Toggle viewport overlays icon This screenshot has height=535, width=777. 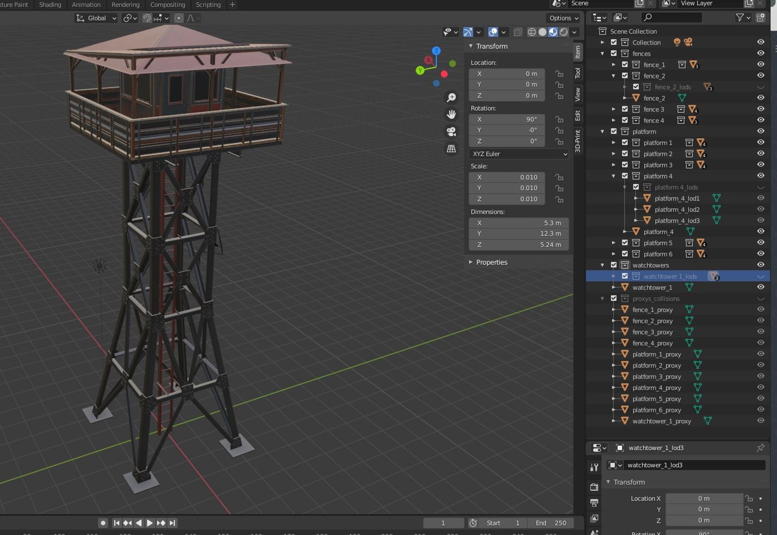point(493,32)
